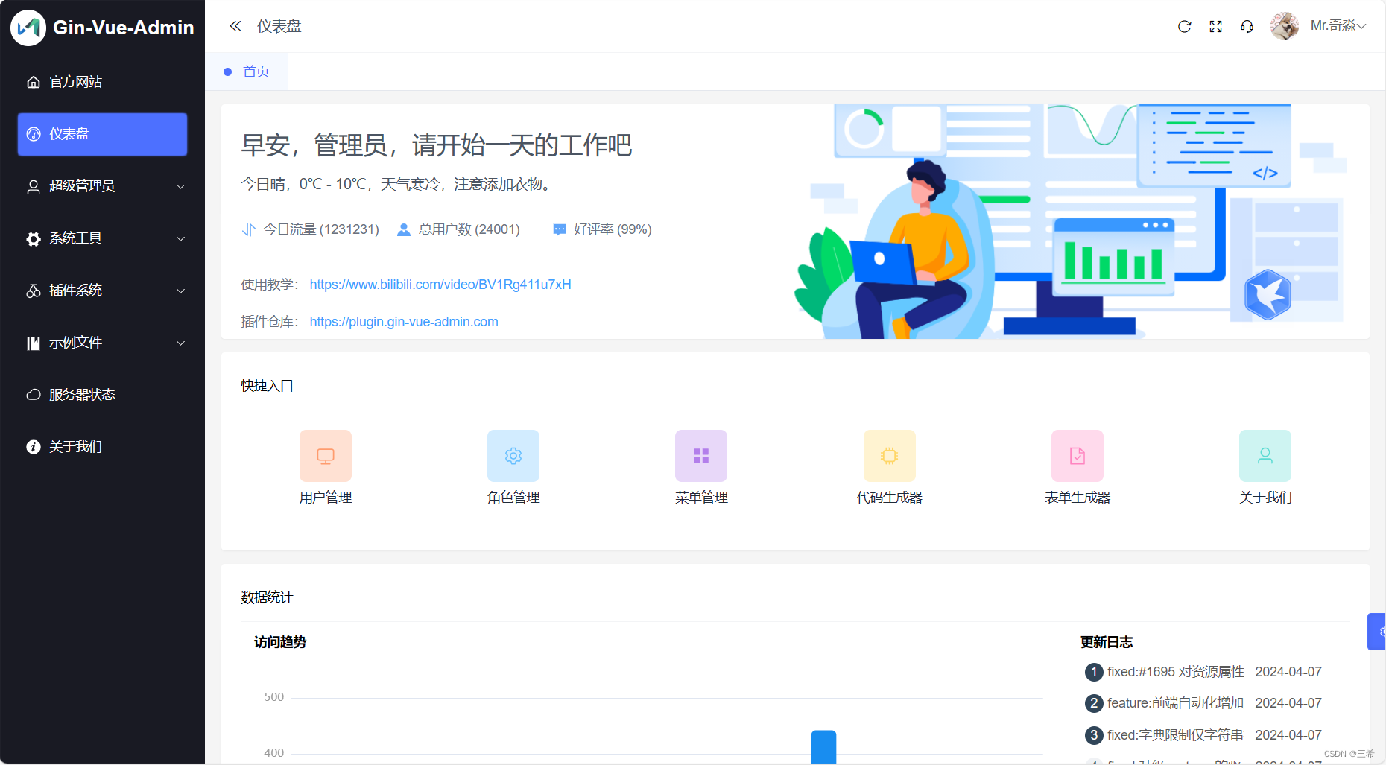Open customer service with the headset icon
Viewport: 1386px width, 765px height.
pos(1247,26)
